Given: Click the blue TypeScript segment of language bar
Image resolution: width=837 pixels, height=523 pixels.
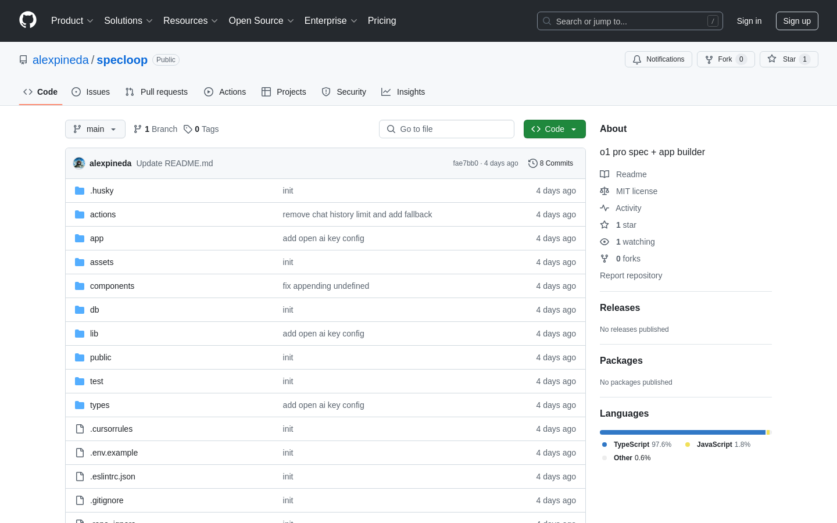Looking at the screenshot, I should click(x=682, y=432).
